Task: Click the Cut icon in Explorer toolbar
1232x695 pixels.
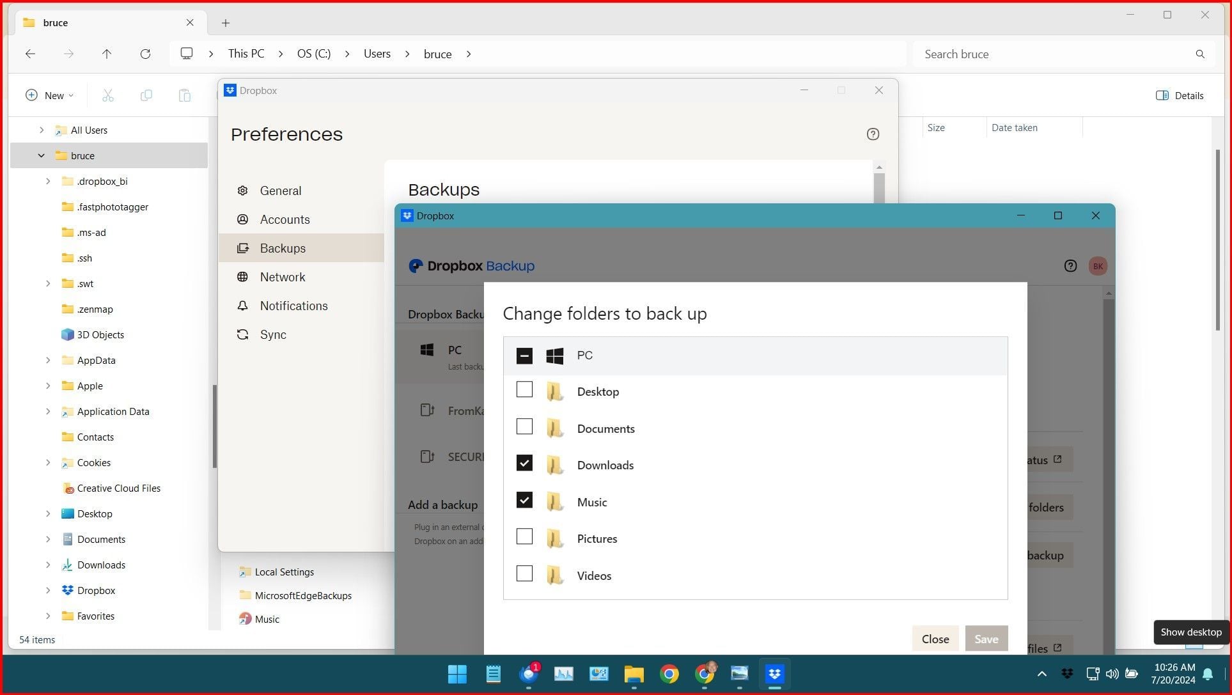Action: tap(107, 95)
